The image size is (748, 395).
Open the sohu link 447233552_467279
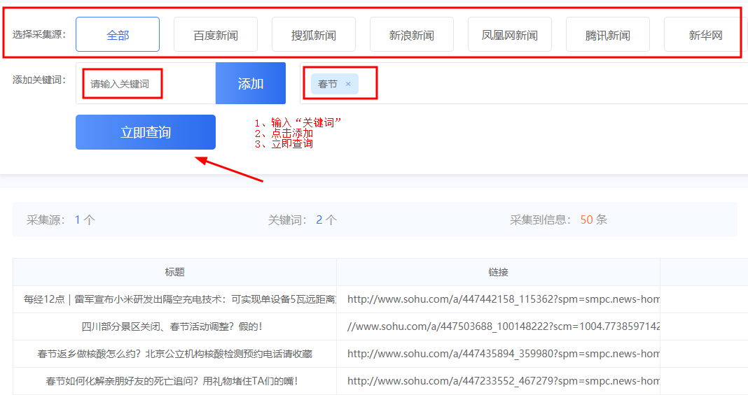[x=504, y=381]
